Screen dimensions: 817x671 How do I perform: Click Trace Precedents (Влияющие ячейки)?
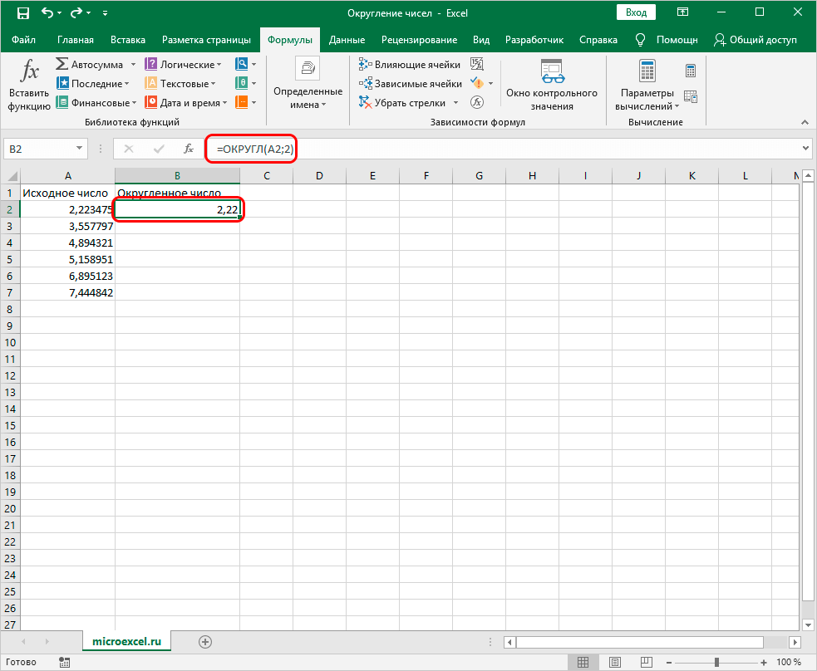pyautogui.click(x=410, y=64)
